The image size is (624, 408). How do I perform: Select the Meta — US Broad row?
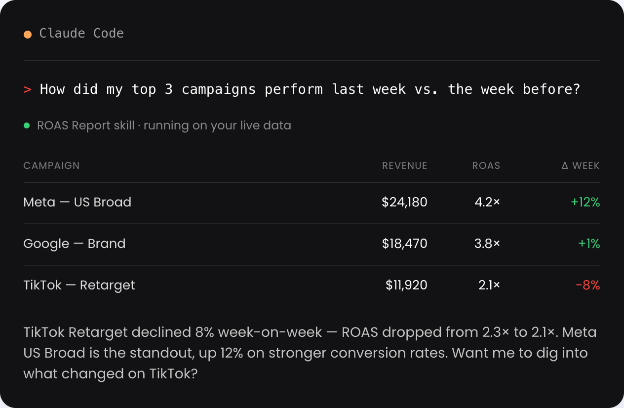coord(312,203)
